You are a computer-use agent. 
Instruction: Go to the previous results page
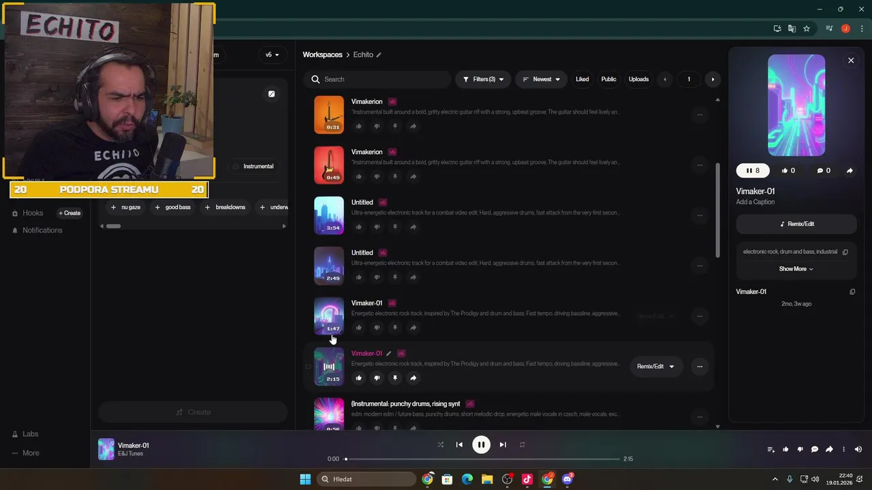coord(665,79)
